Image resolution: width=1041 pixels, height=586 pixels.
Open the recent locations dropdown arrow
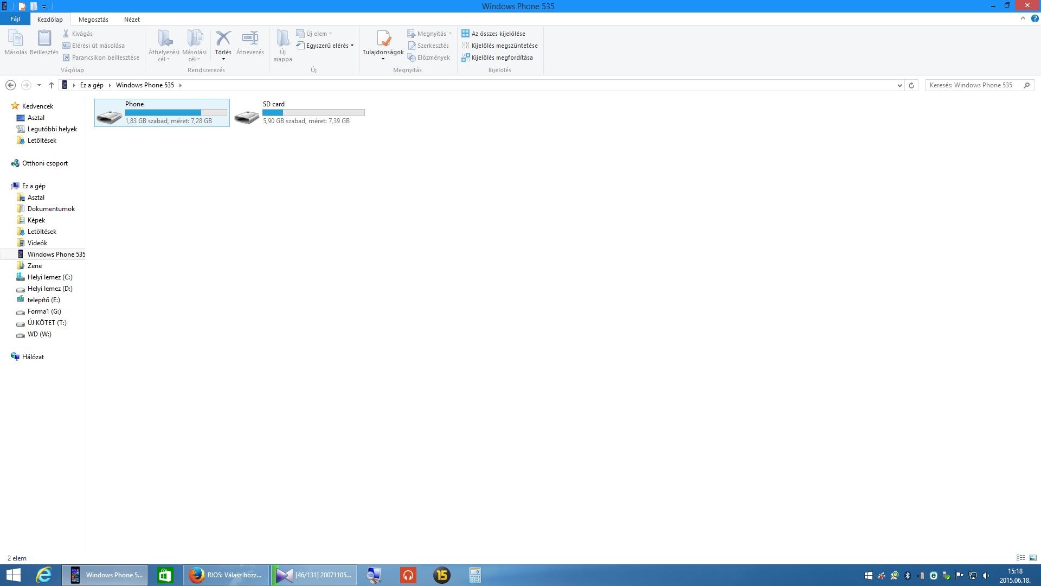tap(39, 85)
